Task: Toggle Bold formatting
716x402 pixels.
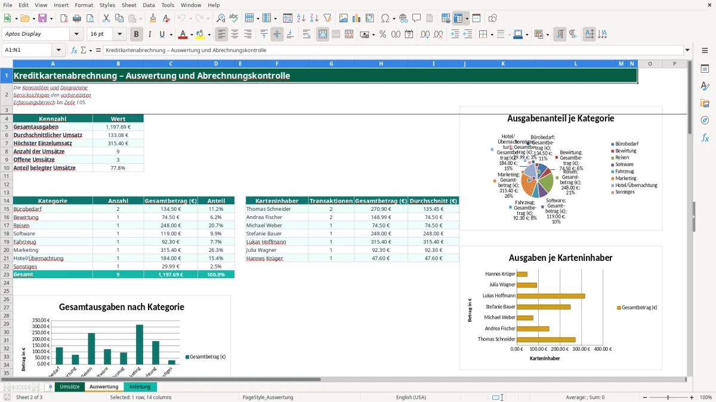Action: click(136, 35)
